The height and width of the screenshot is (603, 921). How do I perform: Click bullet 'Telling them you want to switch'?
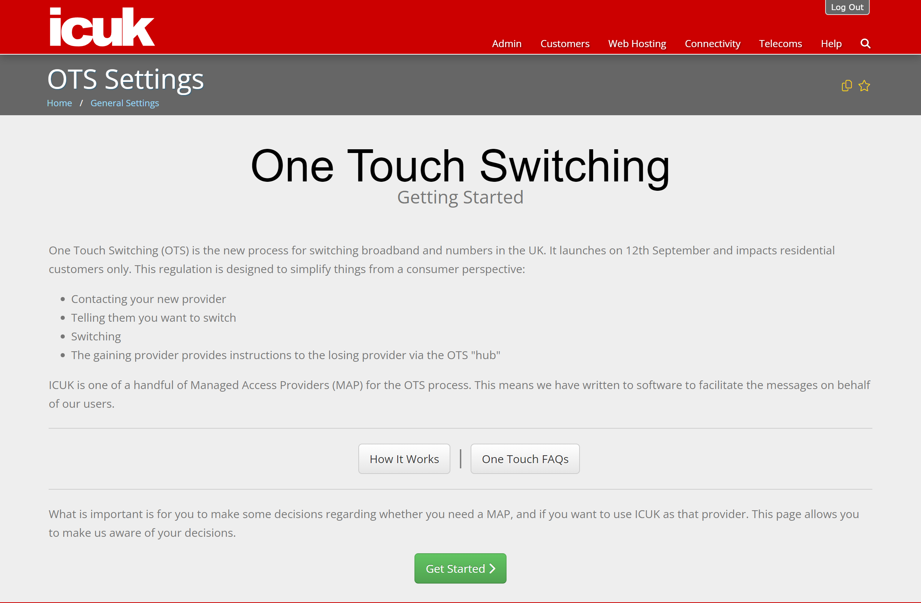pos(153,317)
